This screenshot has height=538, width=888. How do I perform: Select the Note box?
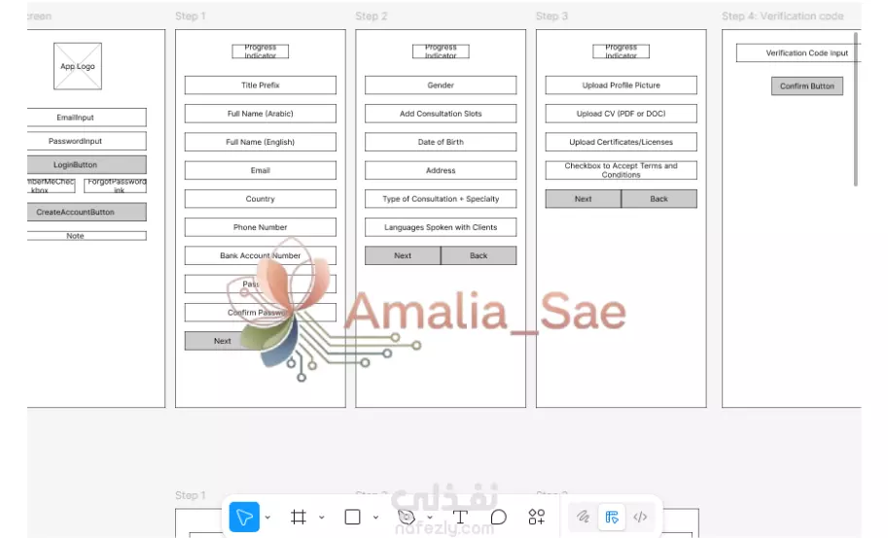click(87, 236)
